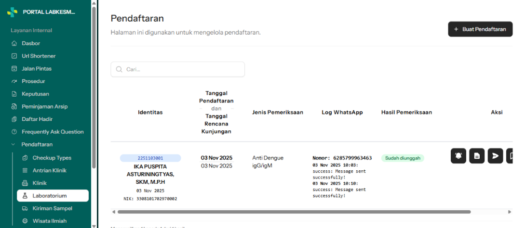Click the Hasil Pemeriksaan column header

(406, 113)
